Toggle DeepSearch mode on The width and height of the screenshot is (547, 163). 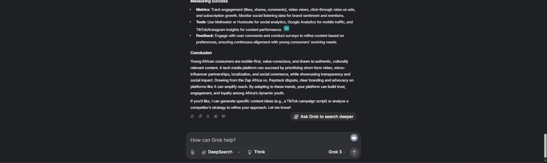click(x=217, y=152)
